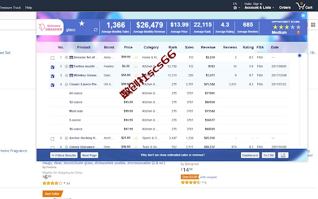318x199 pixels.
Task: Expand row 3 Whiskey Glasses circle icon
Action: [x=66, y=75]
